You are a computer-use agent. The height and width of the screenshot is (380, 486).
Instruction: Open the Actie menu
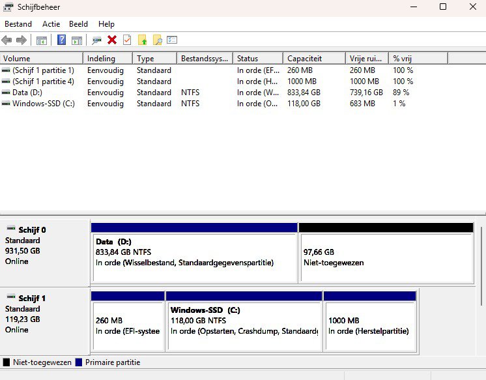click(51, 24)
